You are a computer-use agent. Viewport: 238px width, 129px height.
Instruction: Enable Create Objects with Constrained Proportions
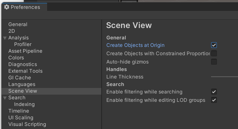point(214,54)
